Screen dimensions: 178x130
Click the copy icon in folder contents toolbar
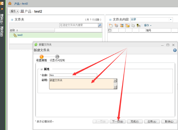(133, 25)
